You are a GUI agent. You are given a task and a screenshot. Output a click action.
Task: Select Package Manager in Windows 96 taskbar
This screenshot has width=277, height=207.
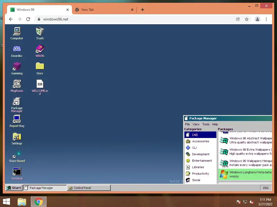point(45,188)
